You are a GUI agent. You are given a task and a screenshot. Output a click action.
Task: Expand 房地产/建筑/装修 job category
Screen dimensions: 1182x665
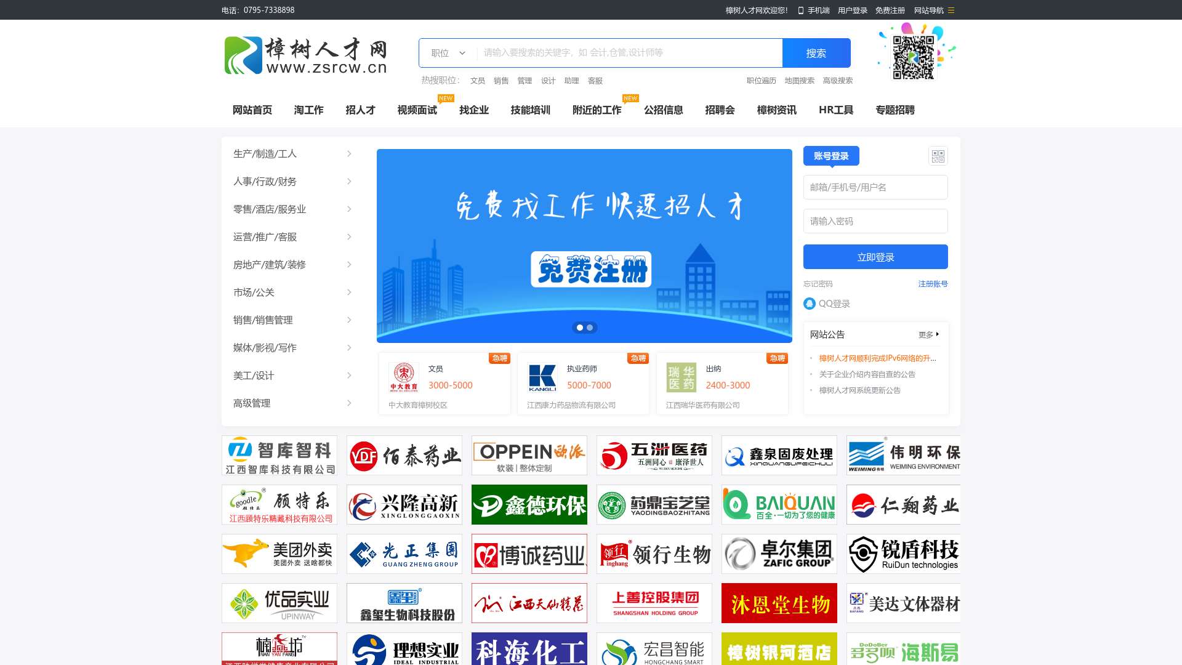292,265
